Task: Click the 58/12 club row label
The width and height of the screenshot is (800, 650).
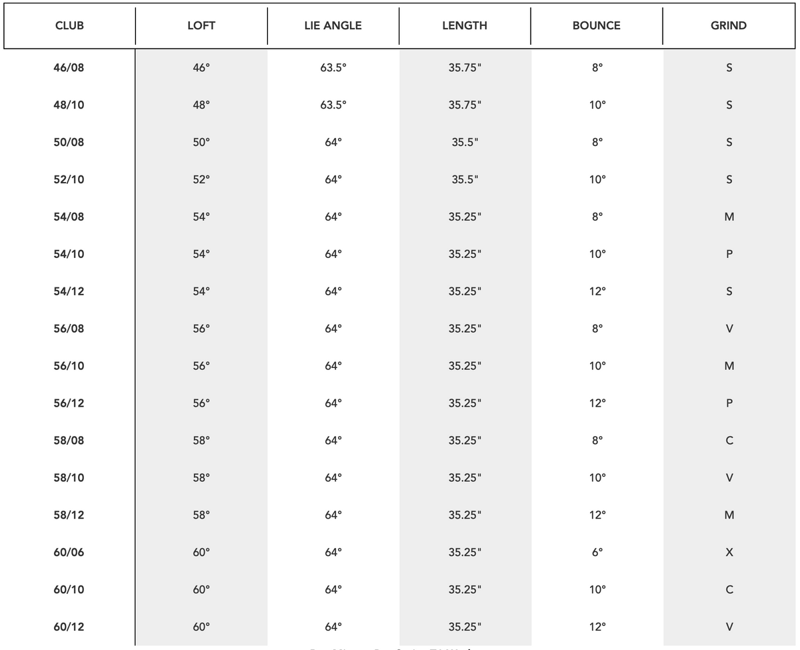Action: point(69,515)
